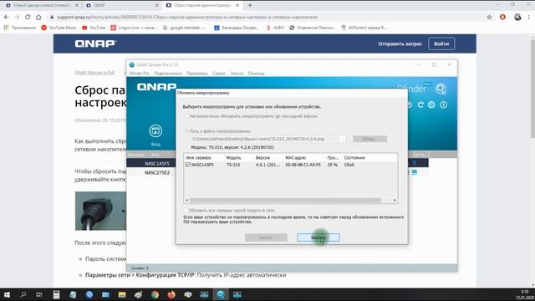This screenshot has width=535, height=301.
Task: Select automatic firmware update radio option
Action: point(186,116)
